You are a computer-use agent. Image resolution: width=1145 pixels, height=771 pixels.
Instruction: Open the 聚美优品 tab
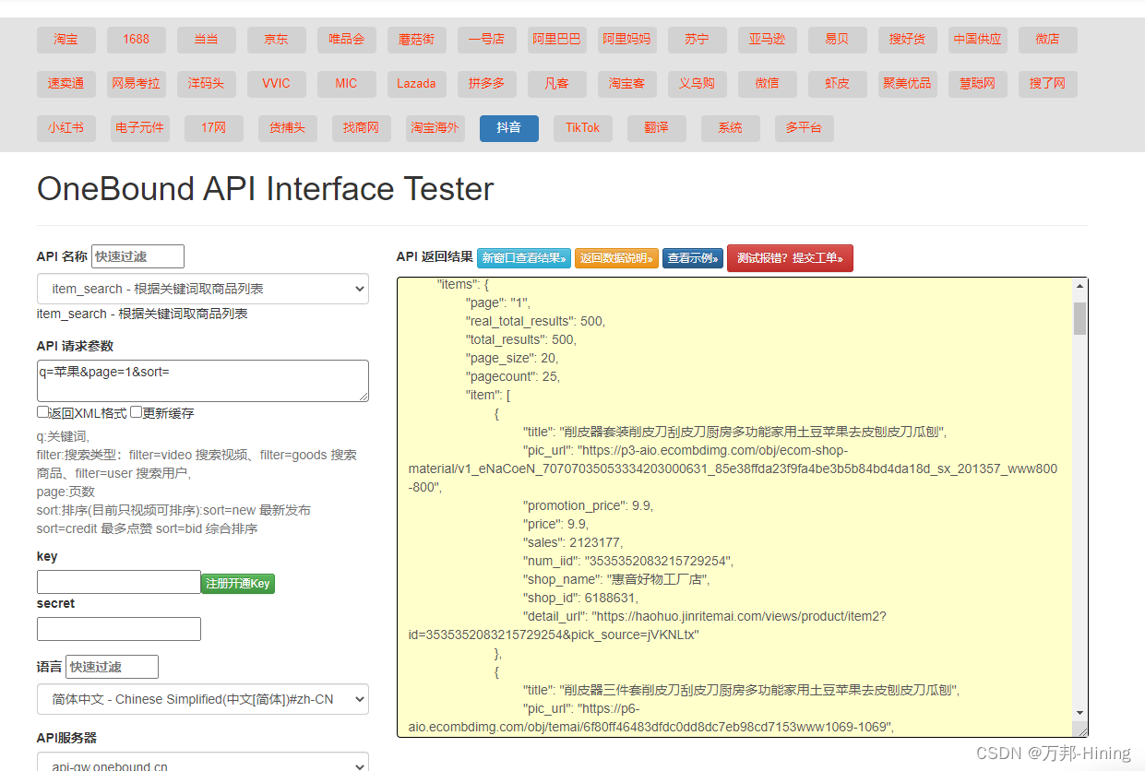(907, 84)
